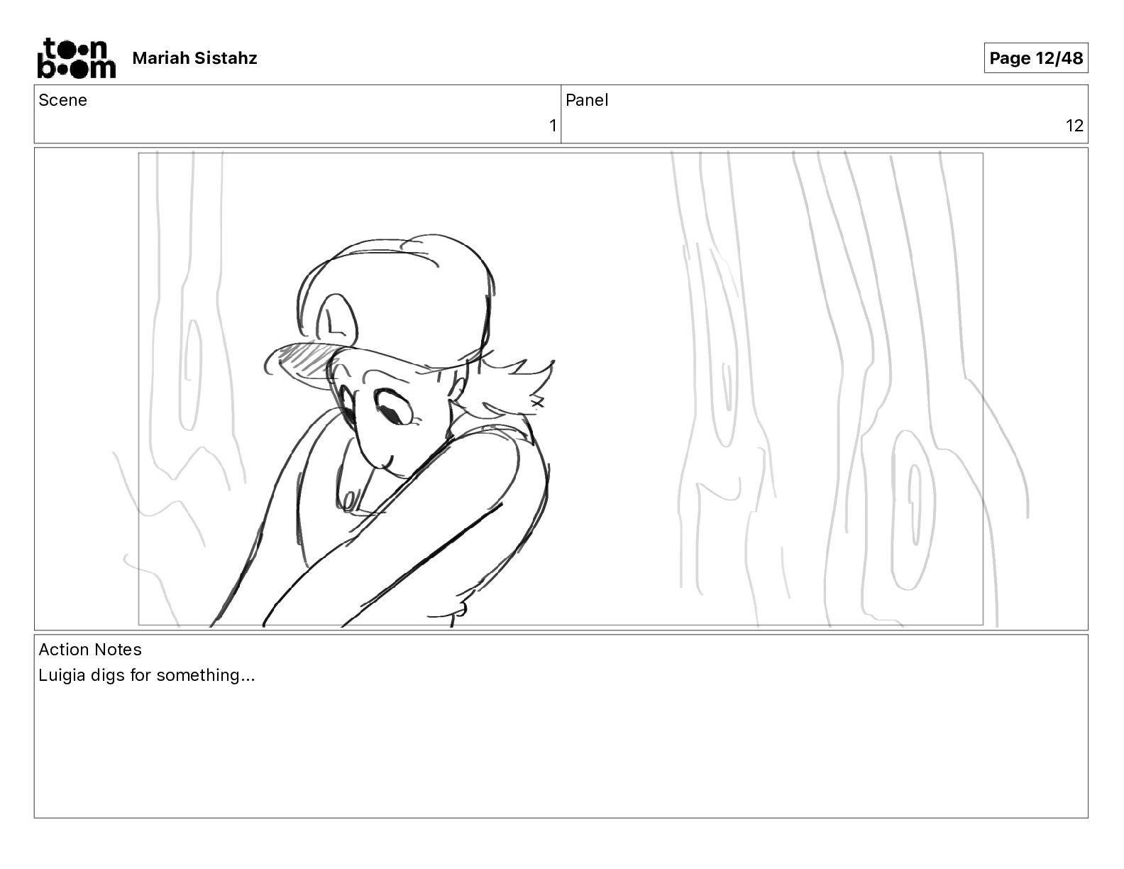This screenshot has height=869, width=1124.
Task: Click the 'Scene' label
Action: coord(62,100)
